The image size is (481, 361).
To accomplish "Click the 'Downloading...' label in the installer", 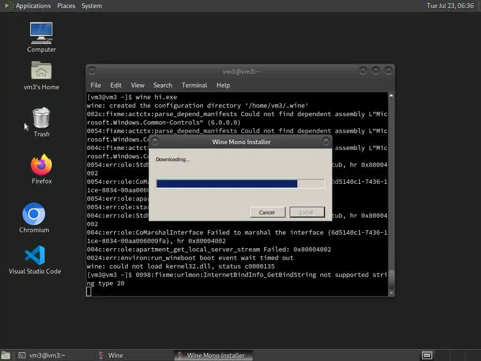I will point(173,159).
